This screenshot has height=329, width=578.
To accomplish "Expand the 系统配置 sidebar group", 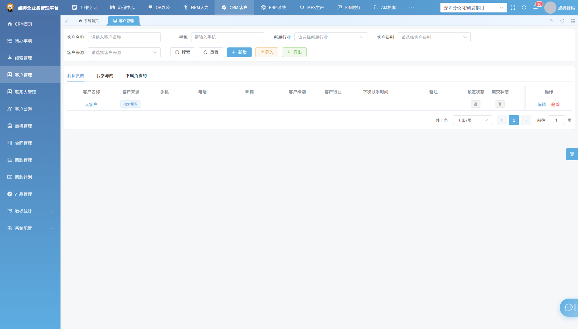I will tap(30, 228).
